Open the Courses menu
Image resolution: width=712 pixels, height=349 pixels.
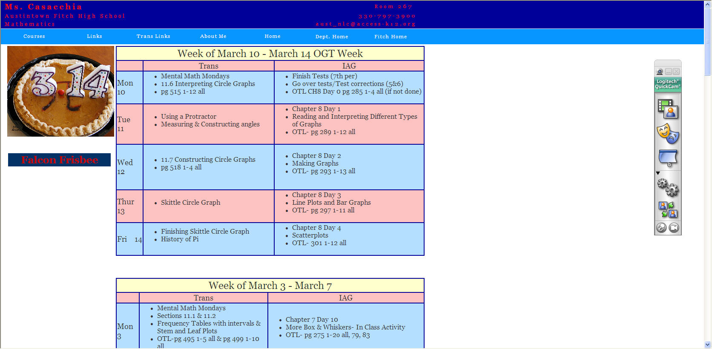(x=34, y=37)
